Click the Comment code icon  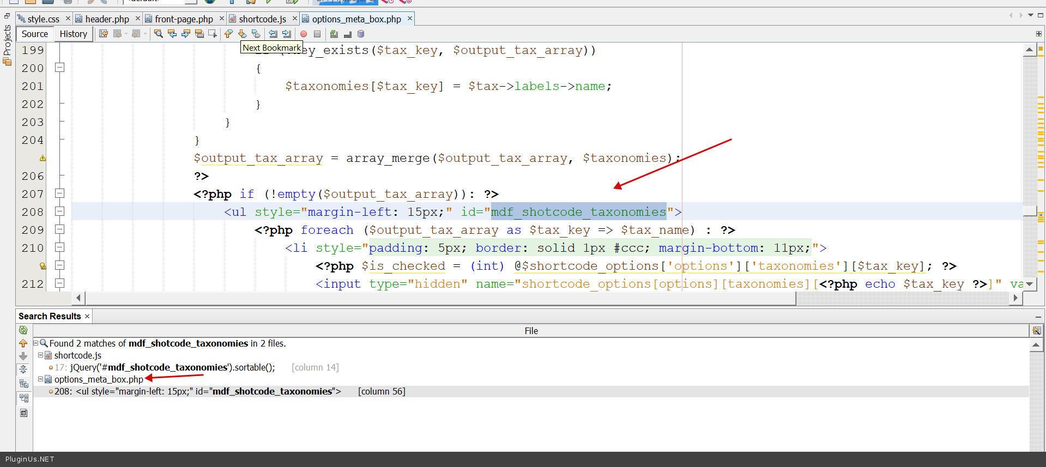[x=334, y=34]
